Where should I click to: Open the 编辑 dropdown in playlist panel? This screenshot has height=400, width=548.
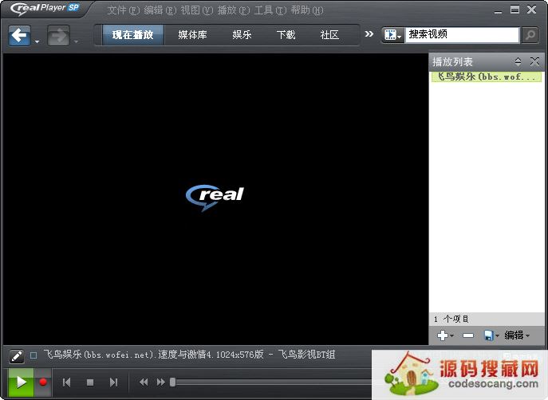pyautogui.click(x=517, y=335)
